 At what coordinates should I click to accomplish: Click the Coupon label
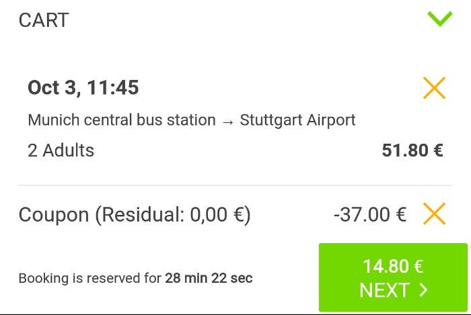(54, 215)
